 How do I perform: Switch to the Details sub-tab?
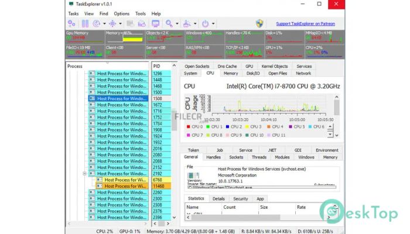(218, 199)
